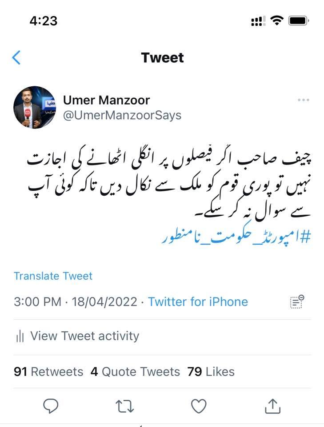
Task: Open the @UmerManzoorSays handle
Action: coord(122,115)
